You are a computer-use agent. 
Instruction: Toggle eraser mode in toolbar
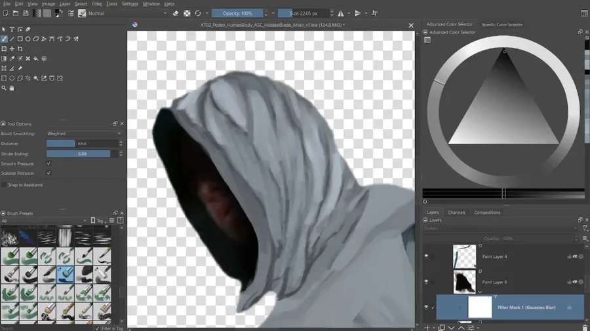(x=175, y=13)
